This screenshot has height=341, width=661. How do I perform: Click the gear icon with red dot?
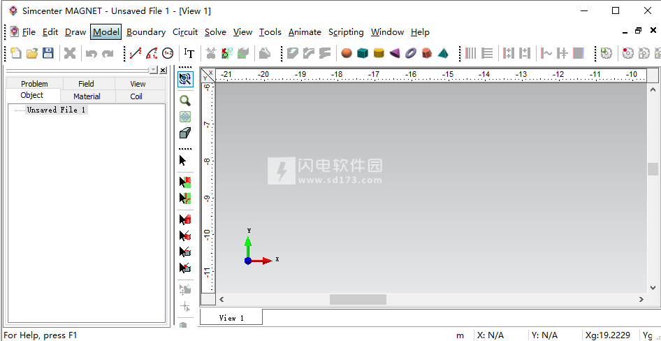627,53
